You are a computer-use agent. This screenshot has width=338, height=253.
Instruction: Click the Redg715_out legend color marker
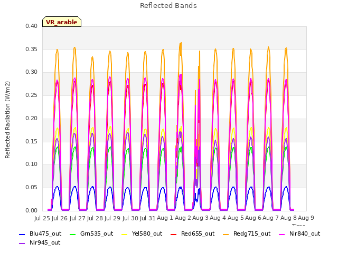click(226, 234)
